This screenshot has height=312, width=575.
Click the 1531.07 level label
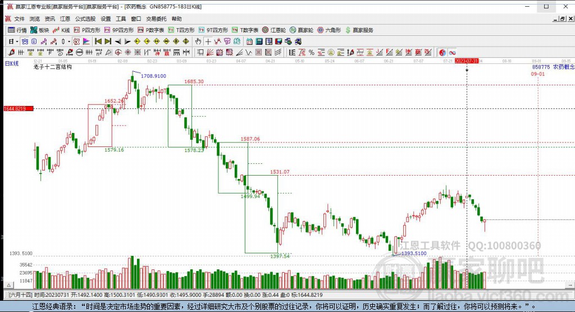[x=280, y=172]
